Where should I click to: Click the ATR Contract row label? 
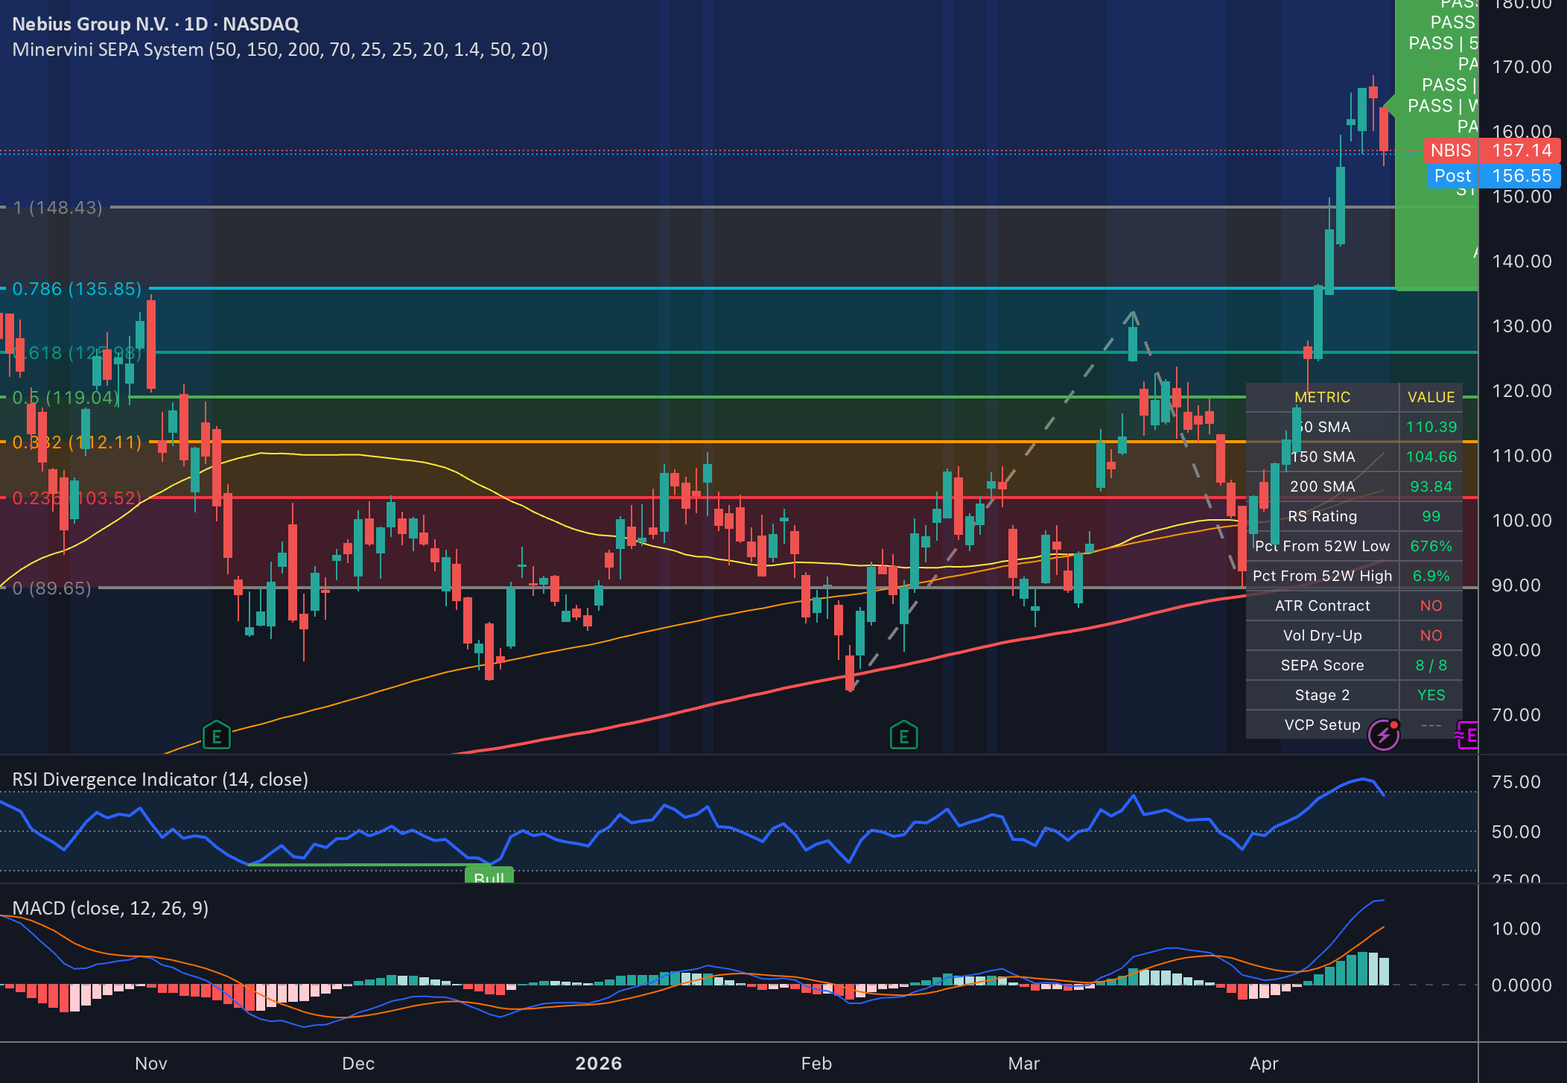1322,606
